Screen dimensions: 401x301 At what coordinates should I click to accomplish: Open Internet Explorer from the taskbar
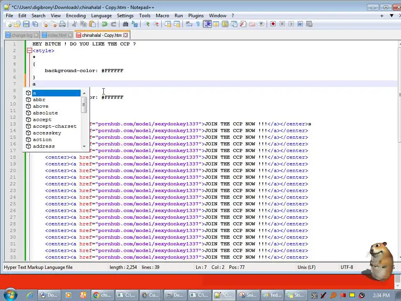[x=30, y=295]
